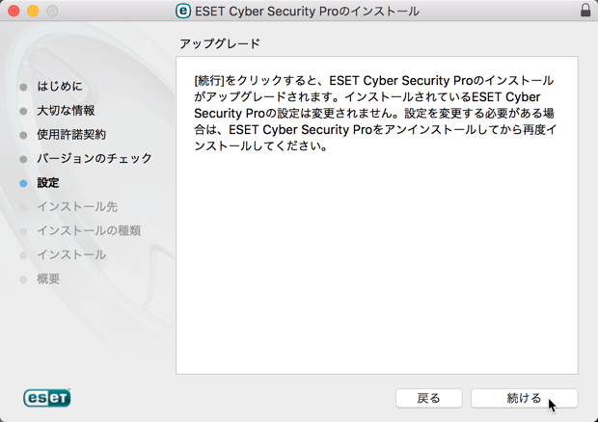
Task: Click the 概要 step in sidebar
Action: (48, 278)
